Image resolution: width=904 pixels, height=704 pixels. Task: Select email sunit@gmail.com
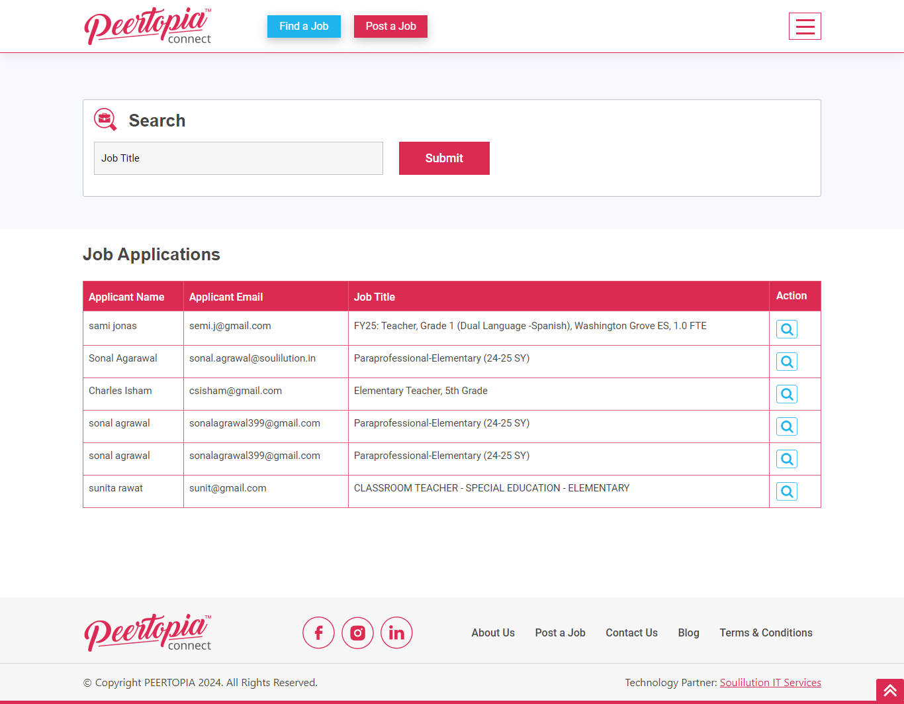[x=228, y=488]
